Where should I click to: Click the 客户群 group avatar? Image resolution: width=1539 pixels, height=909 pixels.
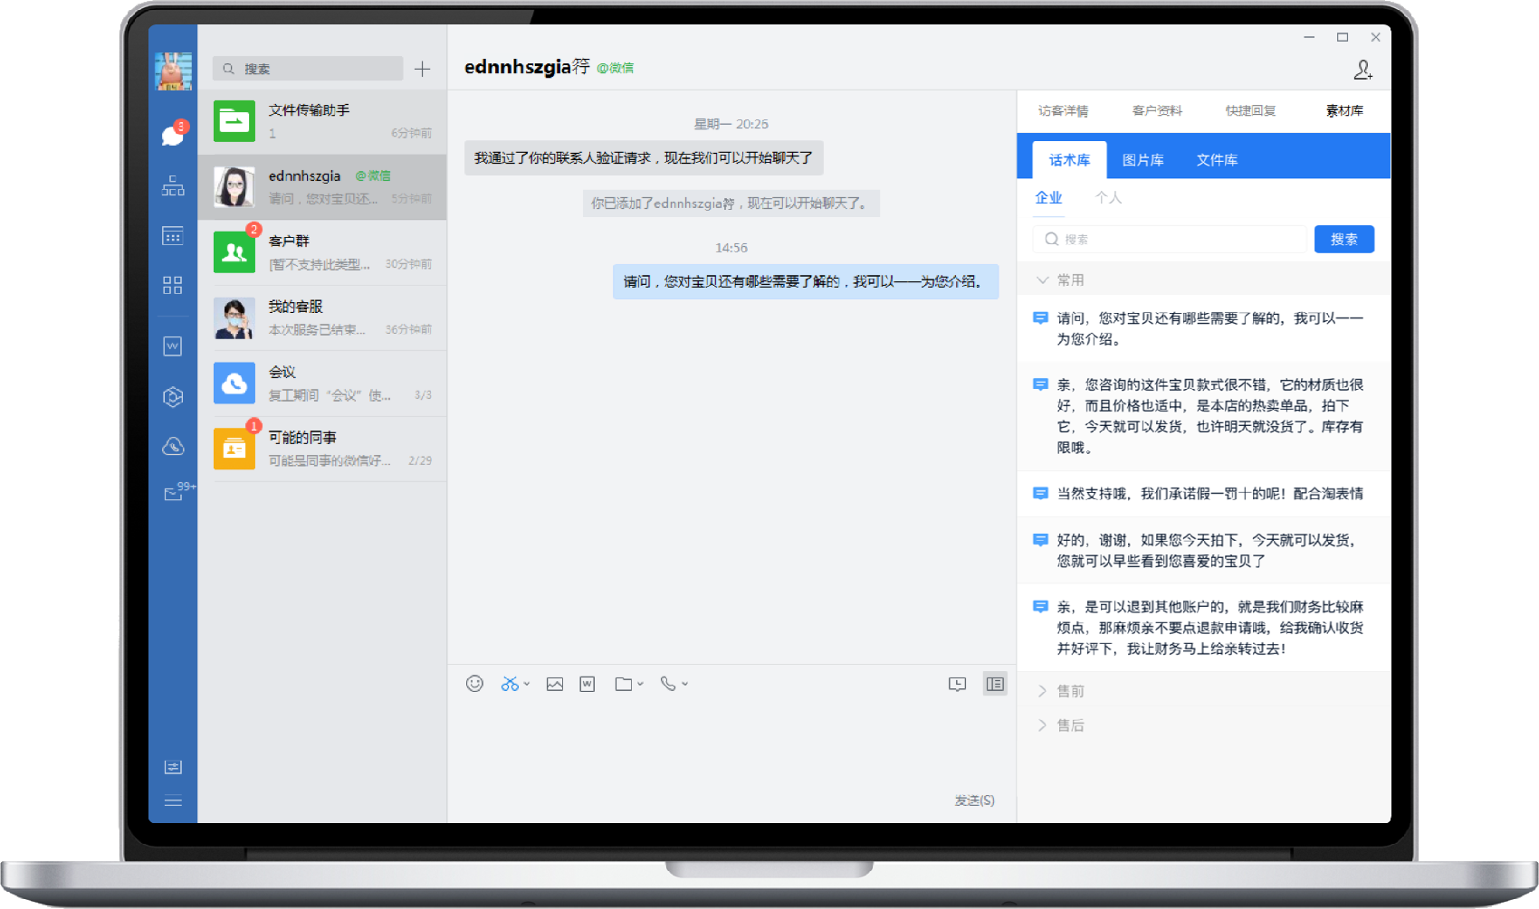coord(234,252)
